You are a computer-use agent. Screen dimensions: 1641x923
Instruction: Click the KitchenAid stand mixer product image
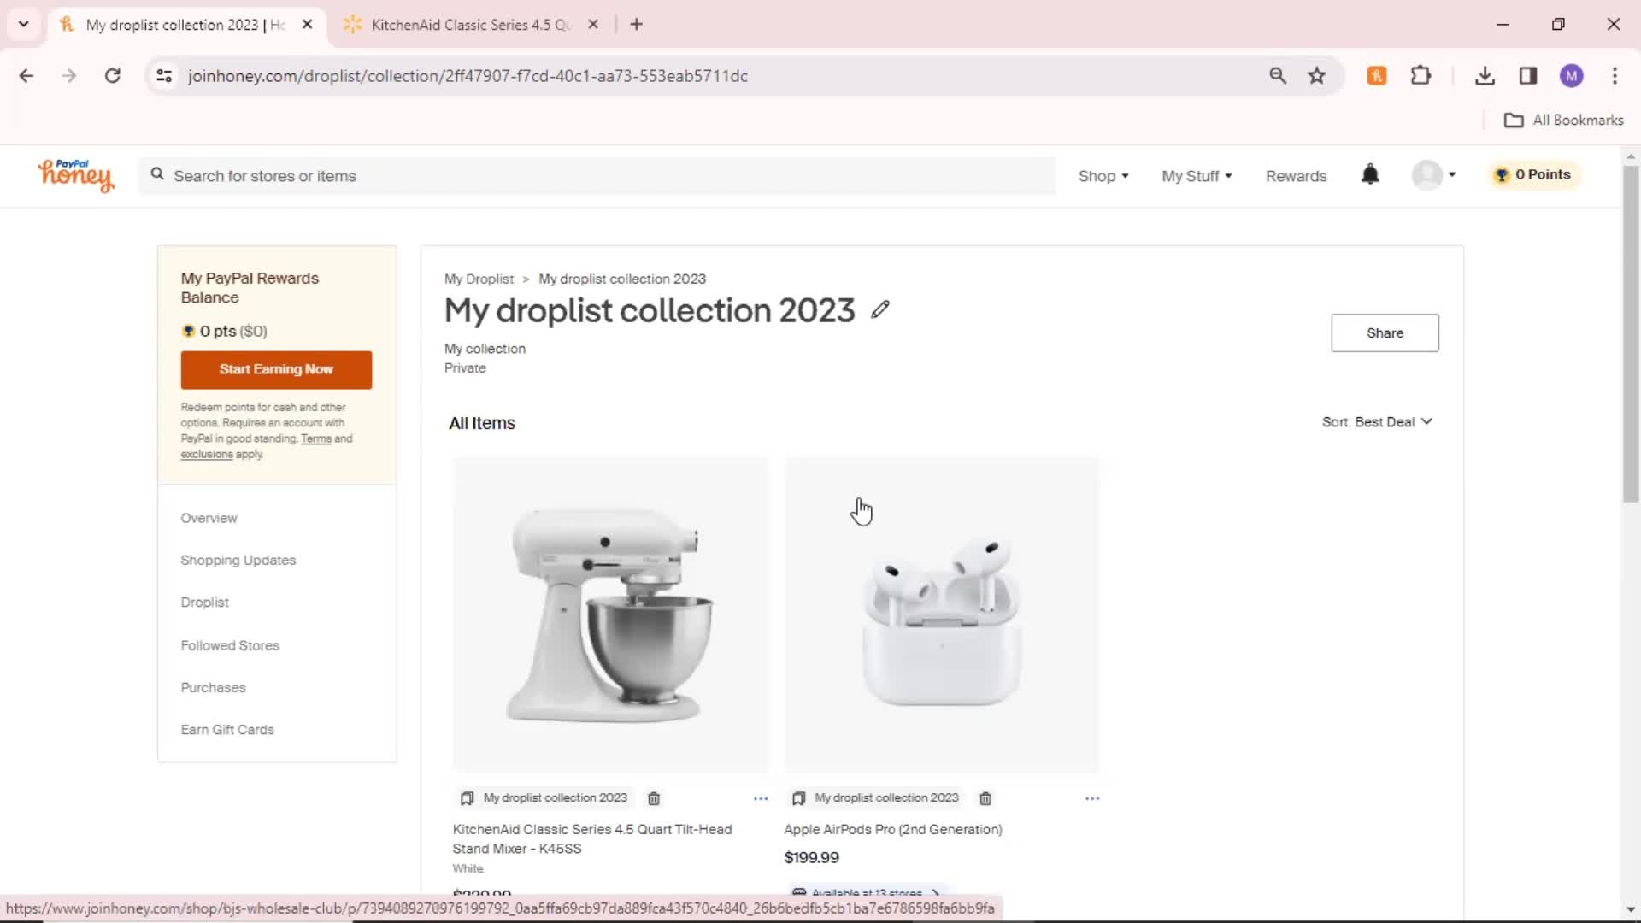(610, 614)
